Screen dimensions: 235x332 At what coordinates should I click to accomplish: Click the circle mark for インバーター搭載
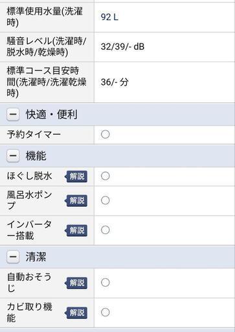pos(106,230)
